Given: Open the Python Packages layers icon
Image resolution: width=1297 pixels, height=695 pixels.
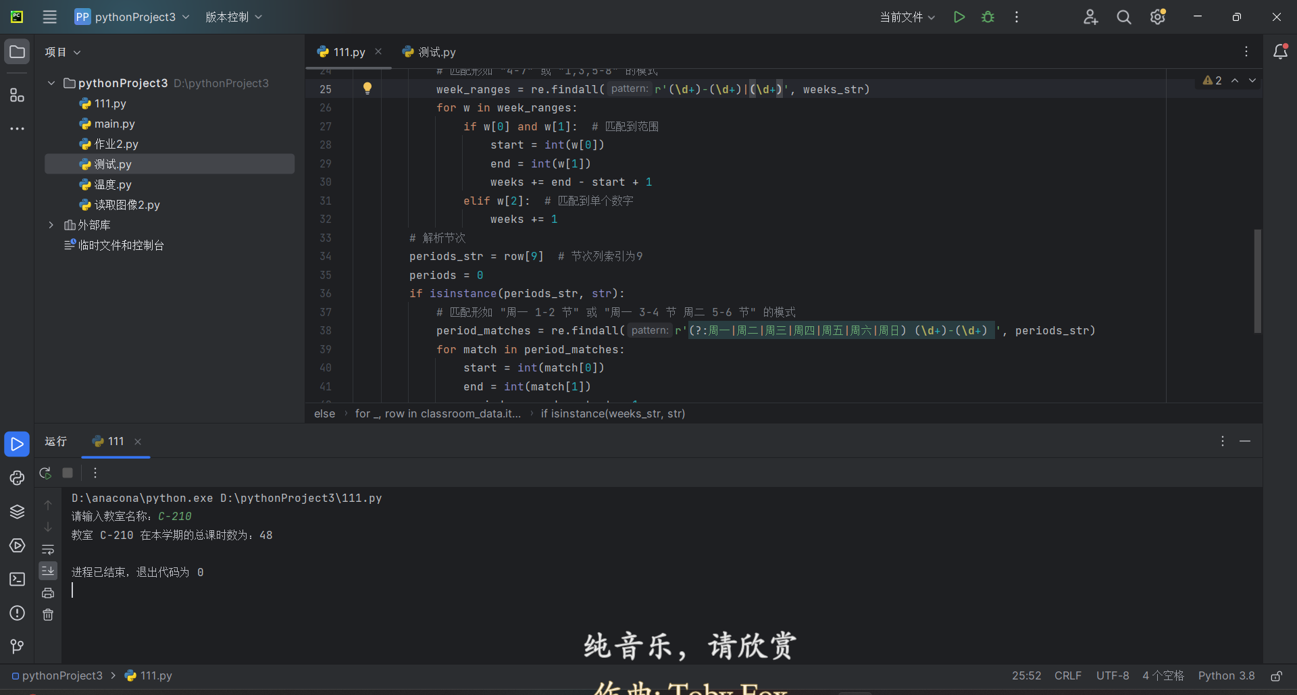Looking at the screenshot, I should tap(17, 511).
